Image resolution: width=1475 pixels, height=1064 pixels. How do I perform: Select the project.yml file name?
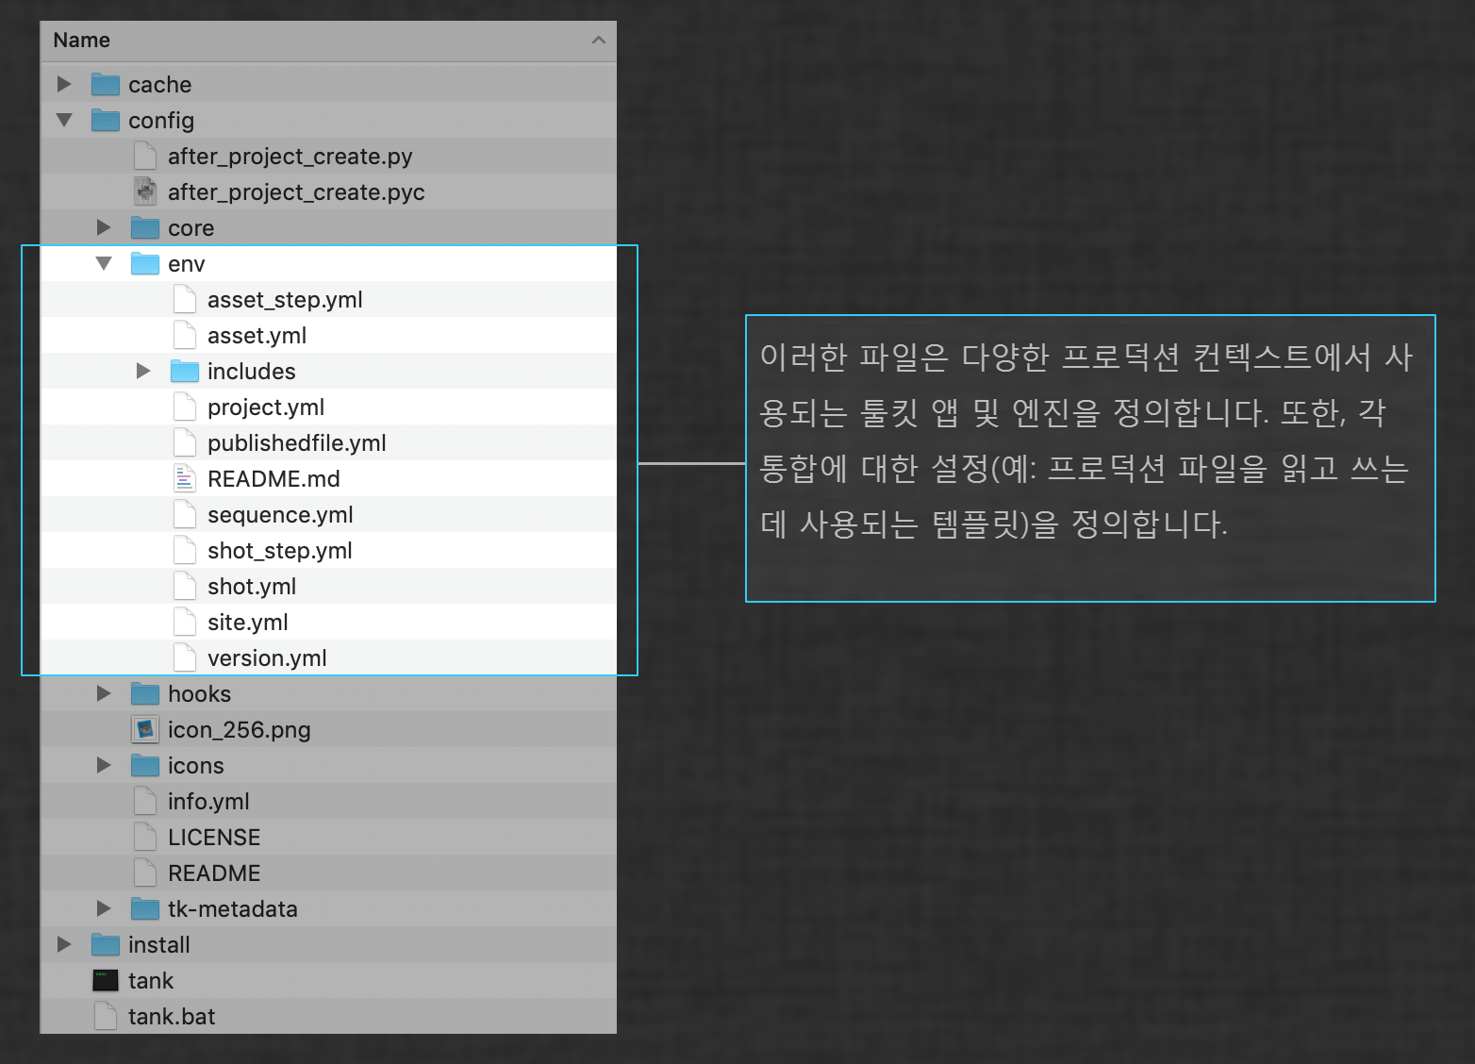266,407
